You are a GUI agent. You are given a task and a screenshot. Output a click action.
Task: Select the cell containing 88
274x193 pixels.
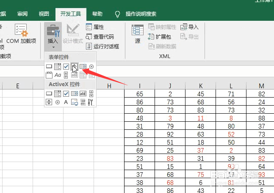[260, 118]
